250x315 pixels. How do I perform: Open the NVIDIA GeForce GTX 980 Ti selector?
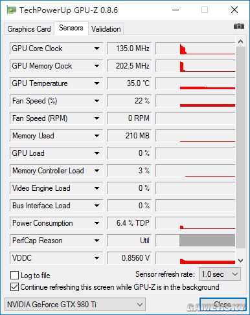tap(75, 305)
